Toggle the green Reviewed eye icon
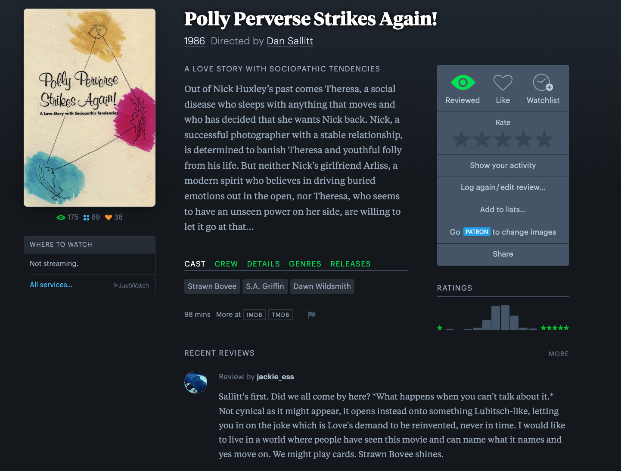 pos(463,83)
